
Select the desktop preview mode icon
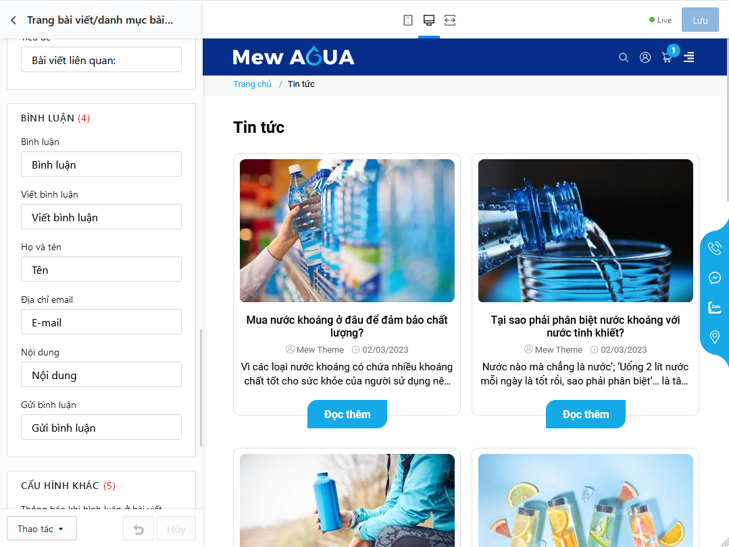coord(428,20)
